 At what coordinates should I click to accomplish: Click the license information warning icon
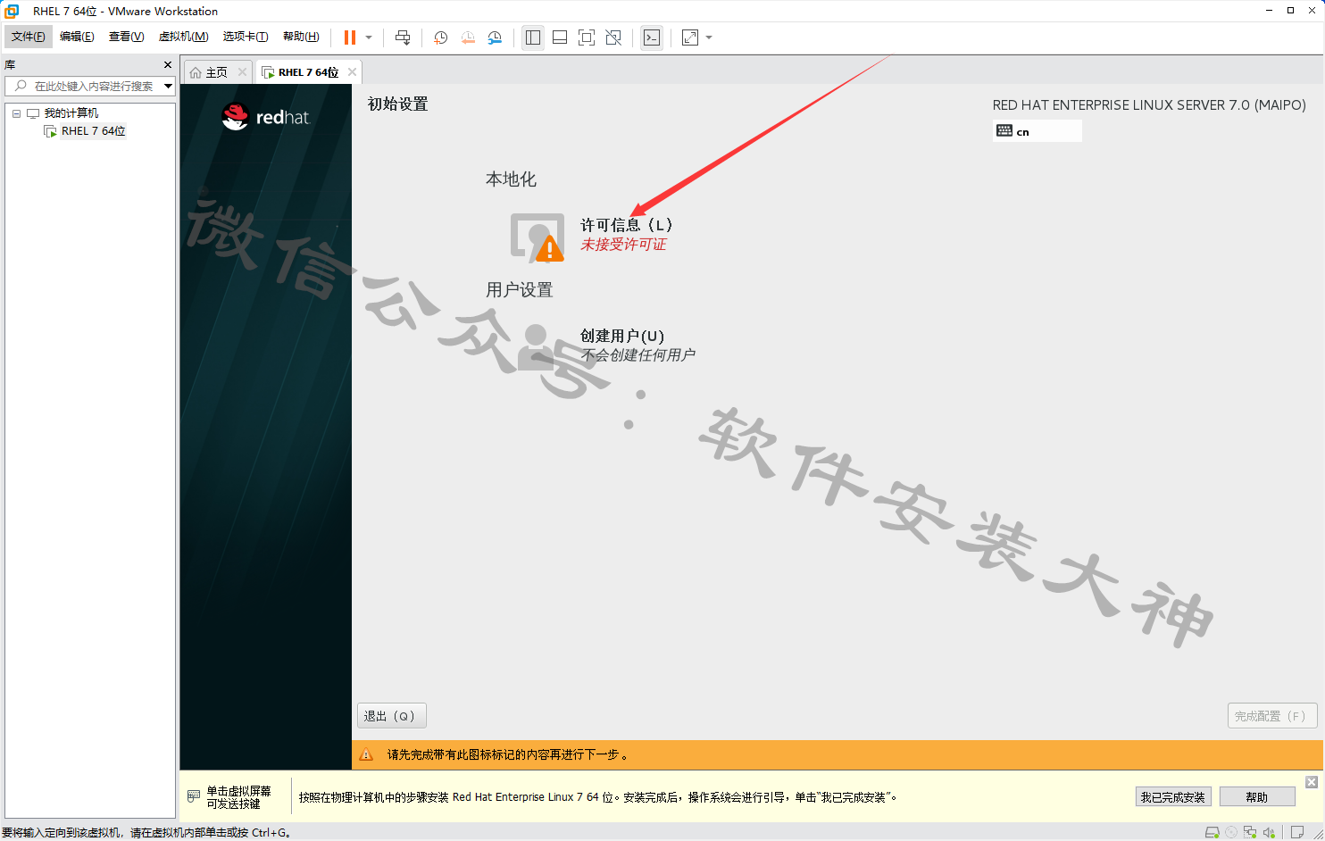click(537, 237)
